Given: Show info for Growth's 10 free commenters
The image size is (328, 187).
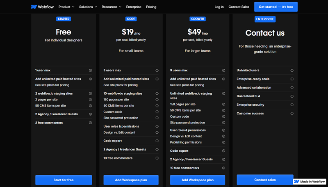Looking at the screenshot, I should click(x=223, y=168).
